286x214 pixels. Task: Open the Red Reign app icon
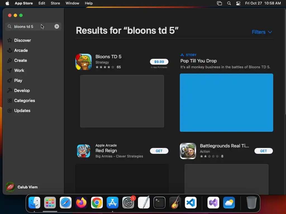pos(84,151)
